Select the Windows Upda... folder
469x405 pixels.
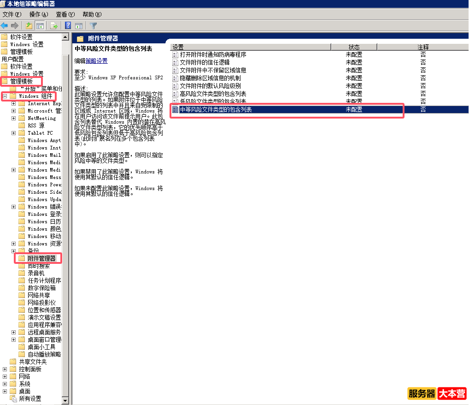(x=44, y=200)
